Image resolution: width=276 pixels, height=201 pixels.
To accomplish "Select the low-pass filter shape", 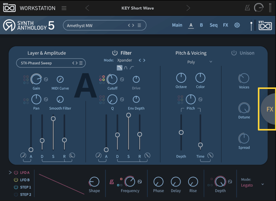I will (x=120, y=68).
